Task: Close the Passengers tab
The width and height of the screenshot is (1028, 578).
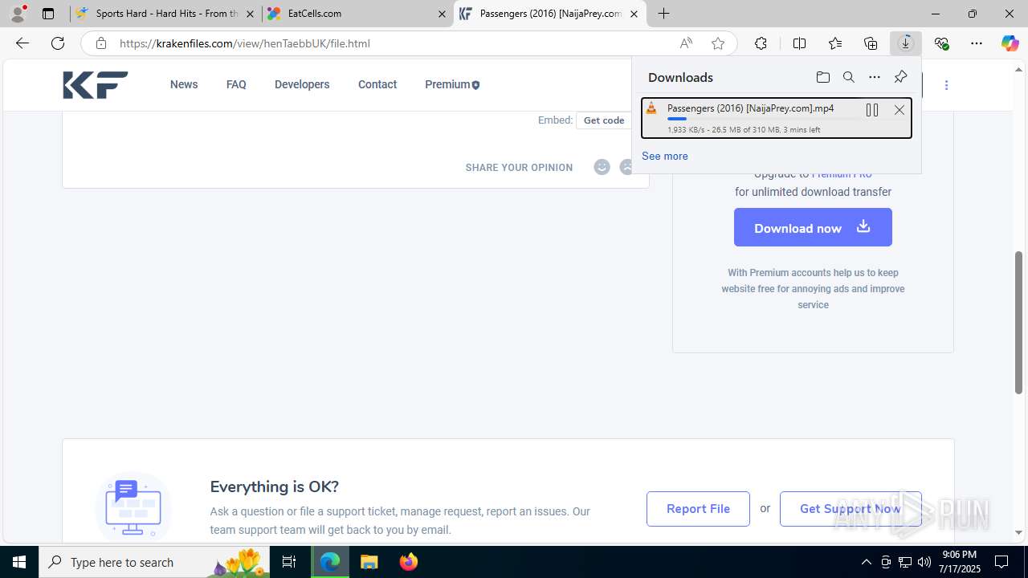Action: tap(634, 14)
